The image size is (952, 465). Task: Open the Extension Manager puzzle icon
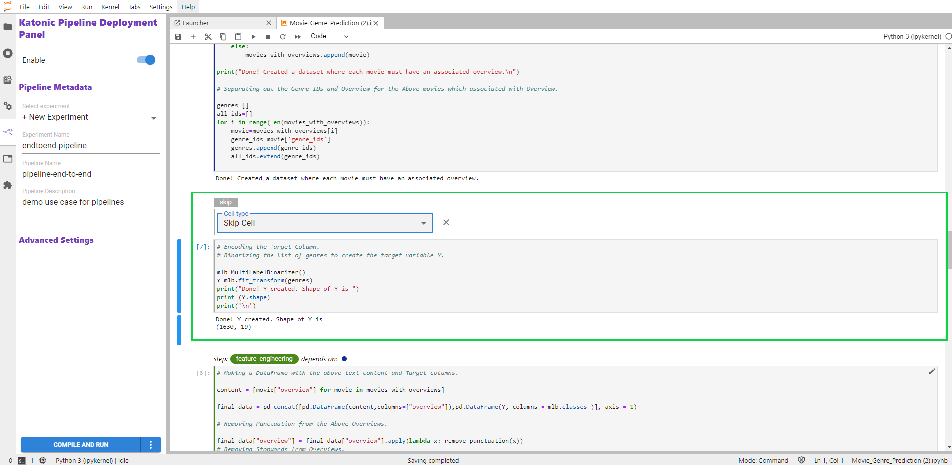click(x=8, y=185)
